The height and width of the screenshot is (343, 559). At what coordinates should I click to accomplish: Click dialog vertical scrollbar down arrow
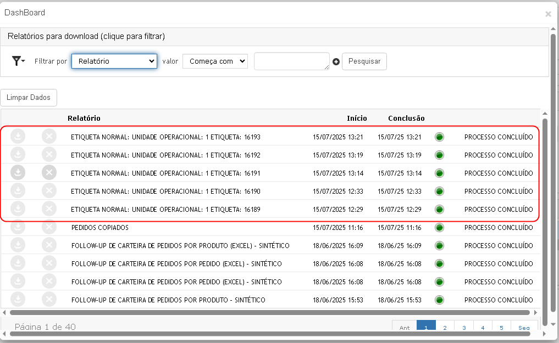point(554,324)
